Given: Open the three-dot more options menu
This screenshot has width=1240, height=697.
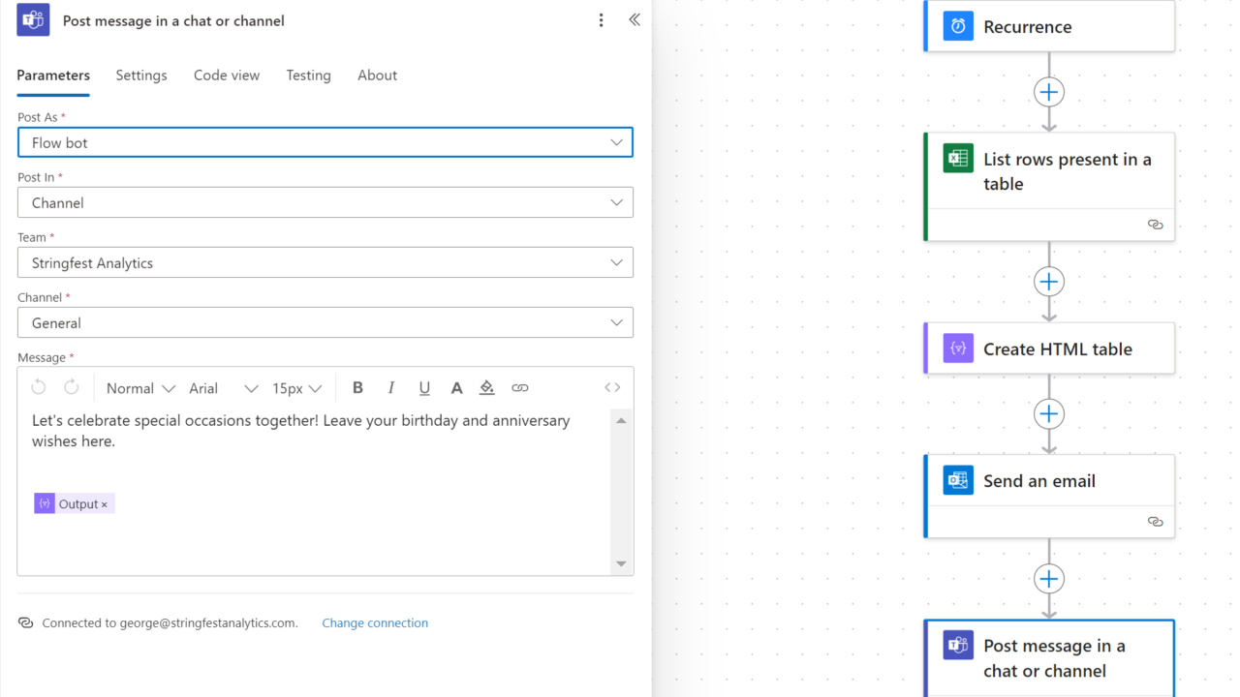Looking at the screenshot, I should click(602, 20).
